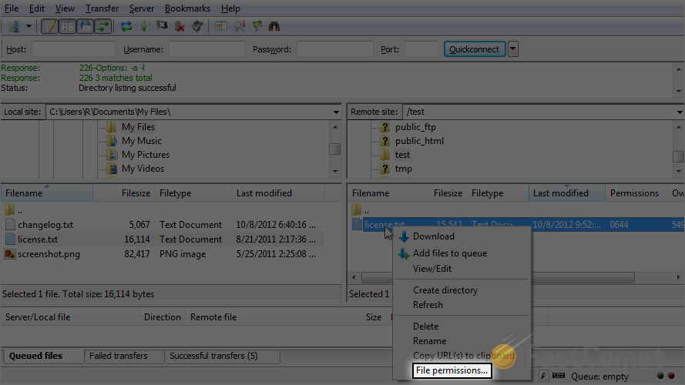Toggle remote directory tree display
This screenshot has height=385, width=685.
(86, 27)
